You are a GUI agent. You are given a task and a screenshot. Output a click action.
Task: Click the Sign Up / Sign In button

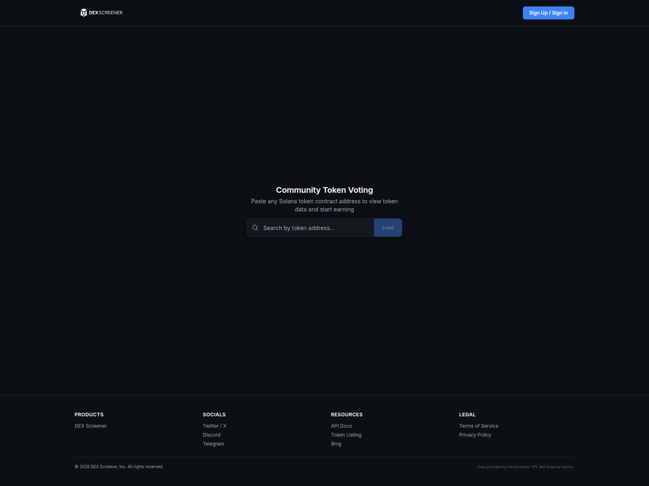pyautogui.click(x=548, y=13)
